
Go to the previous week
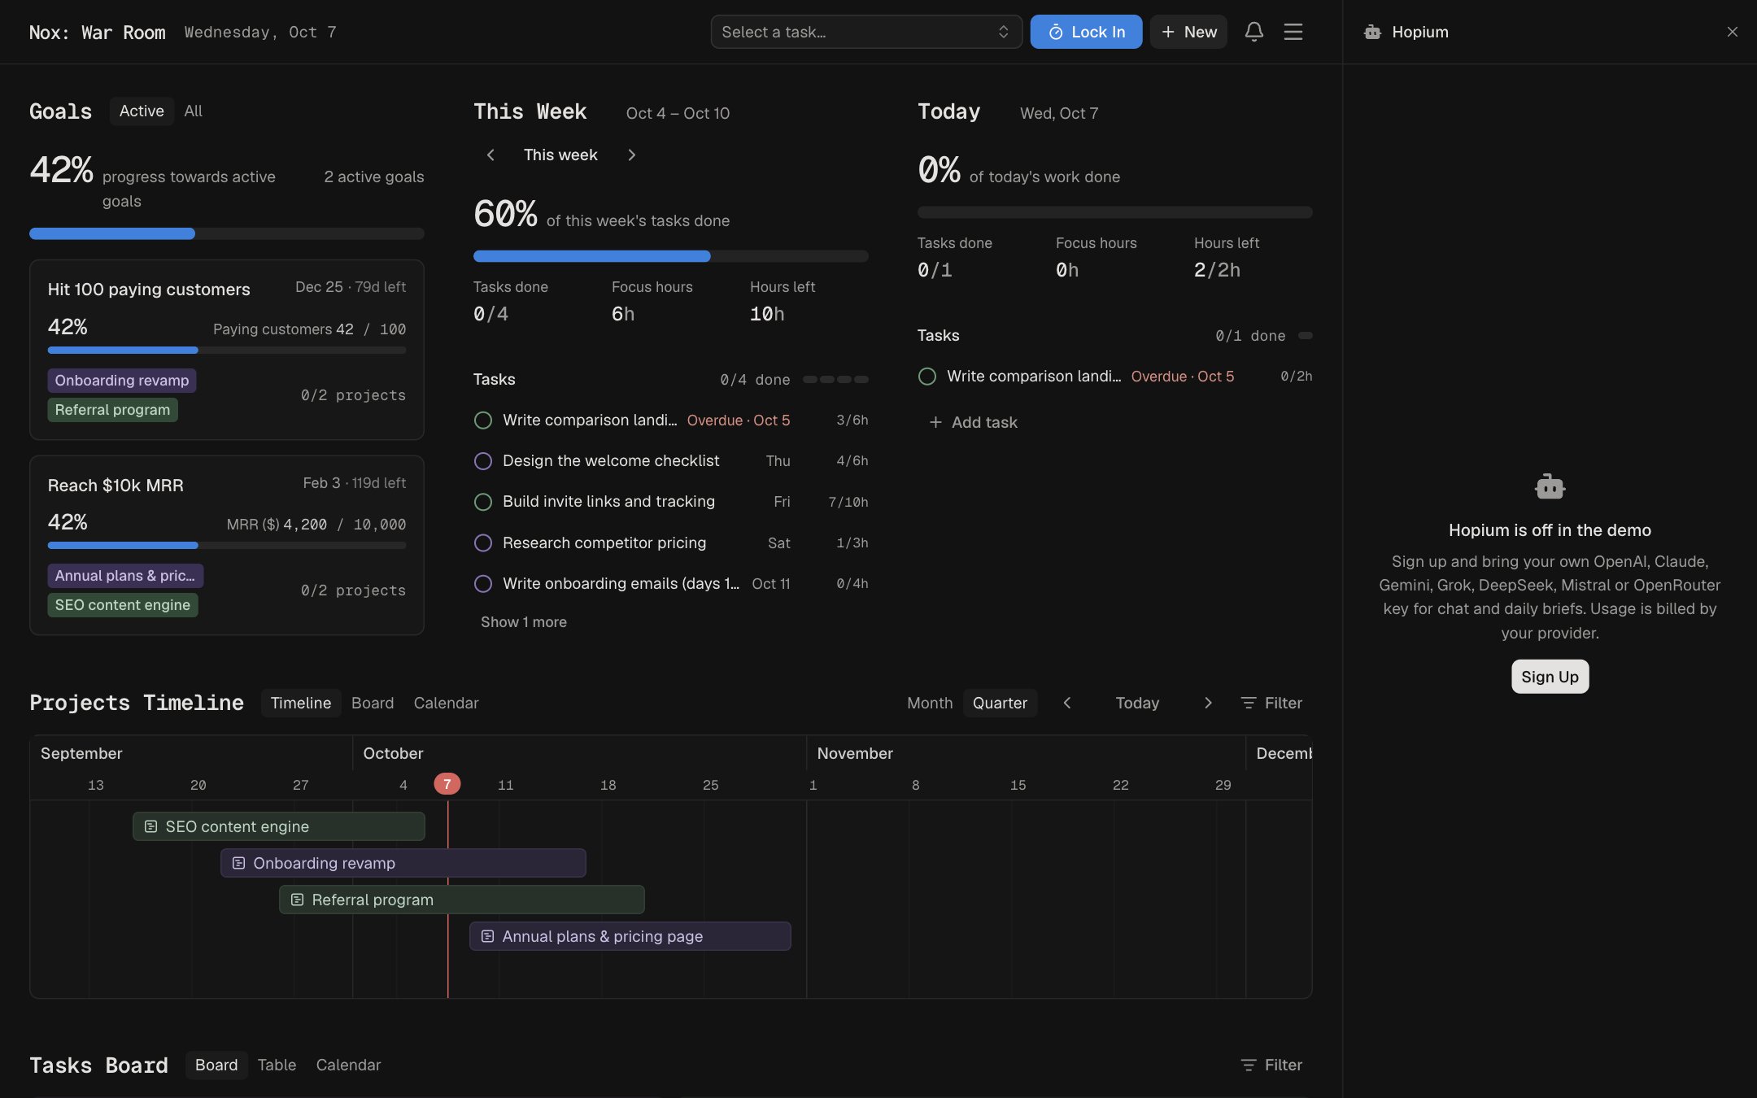[x=490, y=155]
